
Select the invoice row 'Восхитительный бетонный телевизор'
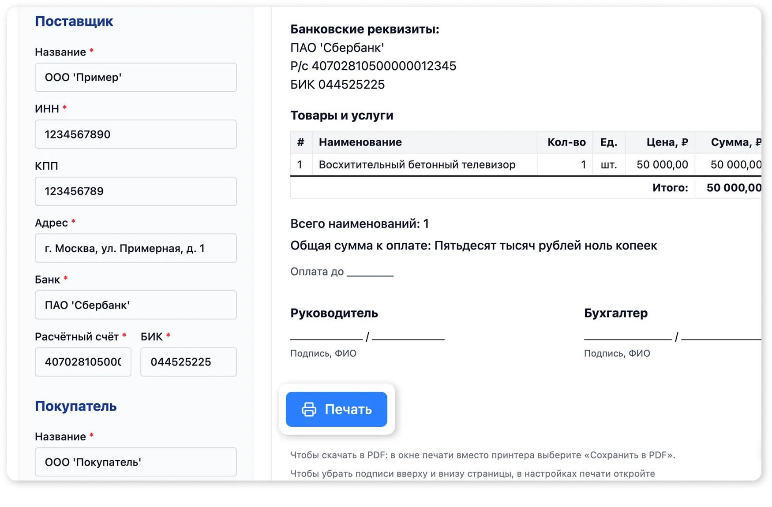pyautogui.click(x=417, y=164)
